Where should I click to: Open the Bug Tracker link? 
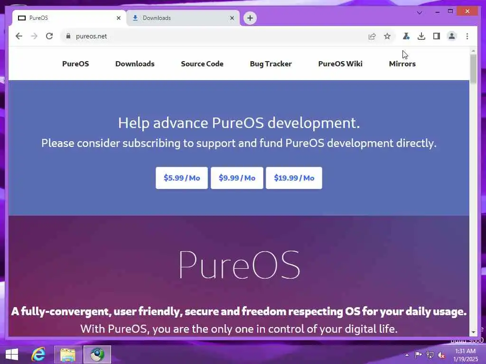[x=271, y=64]
